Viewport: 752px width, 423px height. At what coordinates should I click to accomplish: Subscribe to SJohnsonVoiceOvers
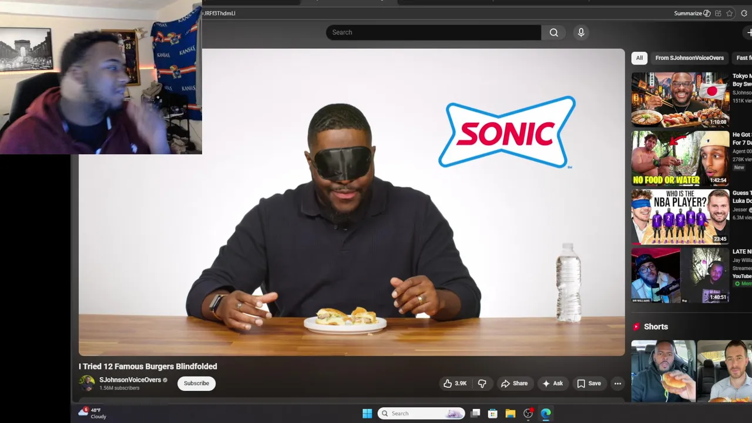[196, 384]
